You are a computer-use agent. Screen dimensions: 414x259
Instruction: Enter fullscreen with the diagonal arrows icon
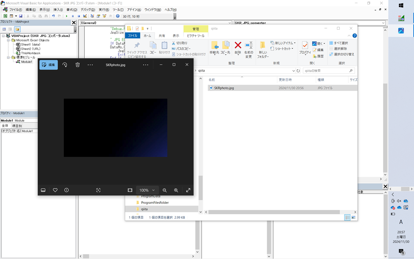(x=188, y=190)
